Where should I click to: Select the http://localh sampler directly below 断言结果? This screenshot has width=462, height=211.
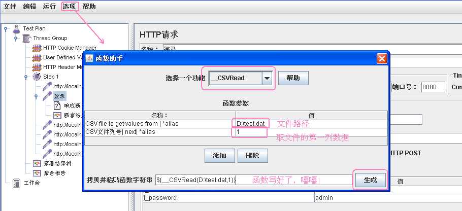(x=68, y=125)
